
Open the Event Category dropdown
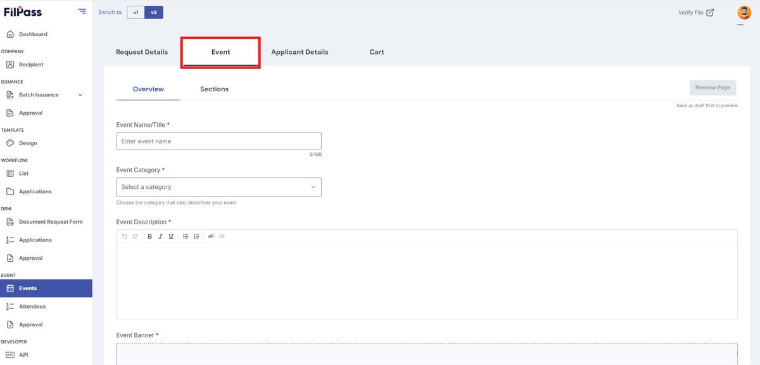coord(218,187)
